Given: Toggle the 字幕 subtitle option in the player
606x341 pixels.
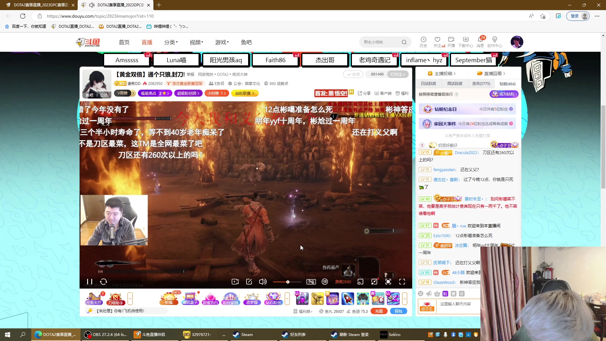Looking at the screenshot, I should tap(311, 282).
